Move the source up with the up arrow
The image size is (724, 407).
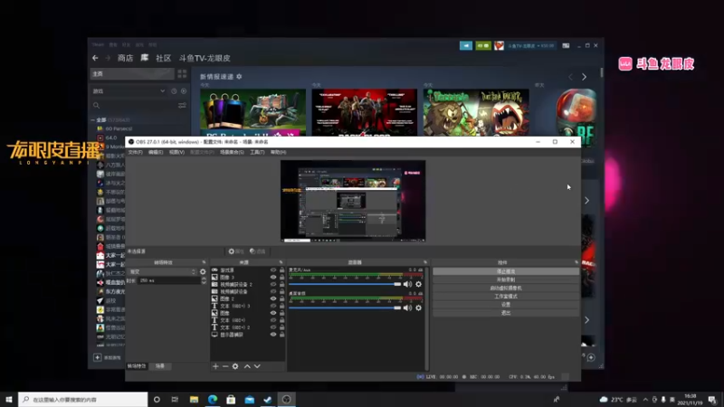247,366
